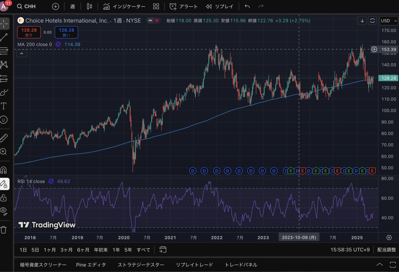This screenshot has width=399, height=272.
Task: Open the candlestick chart type menu
Action: pos(89,6)
